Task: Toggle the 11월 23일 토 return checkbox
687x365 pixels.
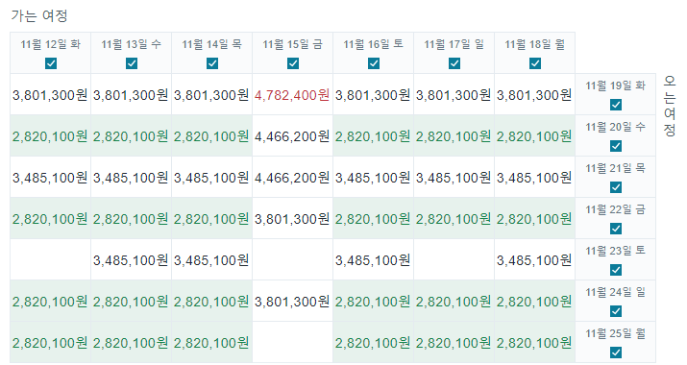Action: coord(616,270)
